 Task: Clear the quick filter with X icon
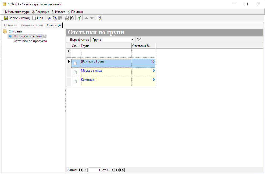pyautogui.click(x=139, y=40)
